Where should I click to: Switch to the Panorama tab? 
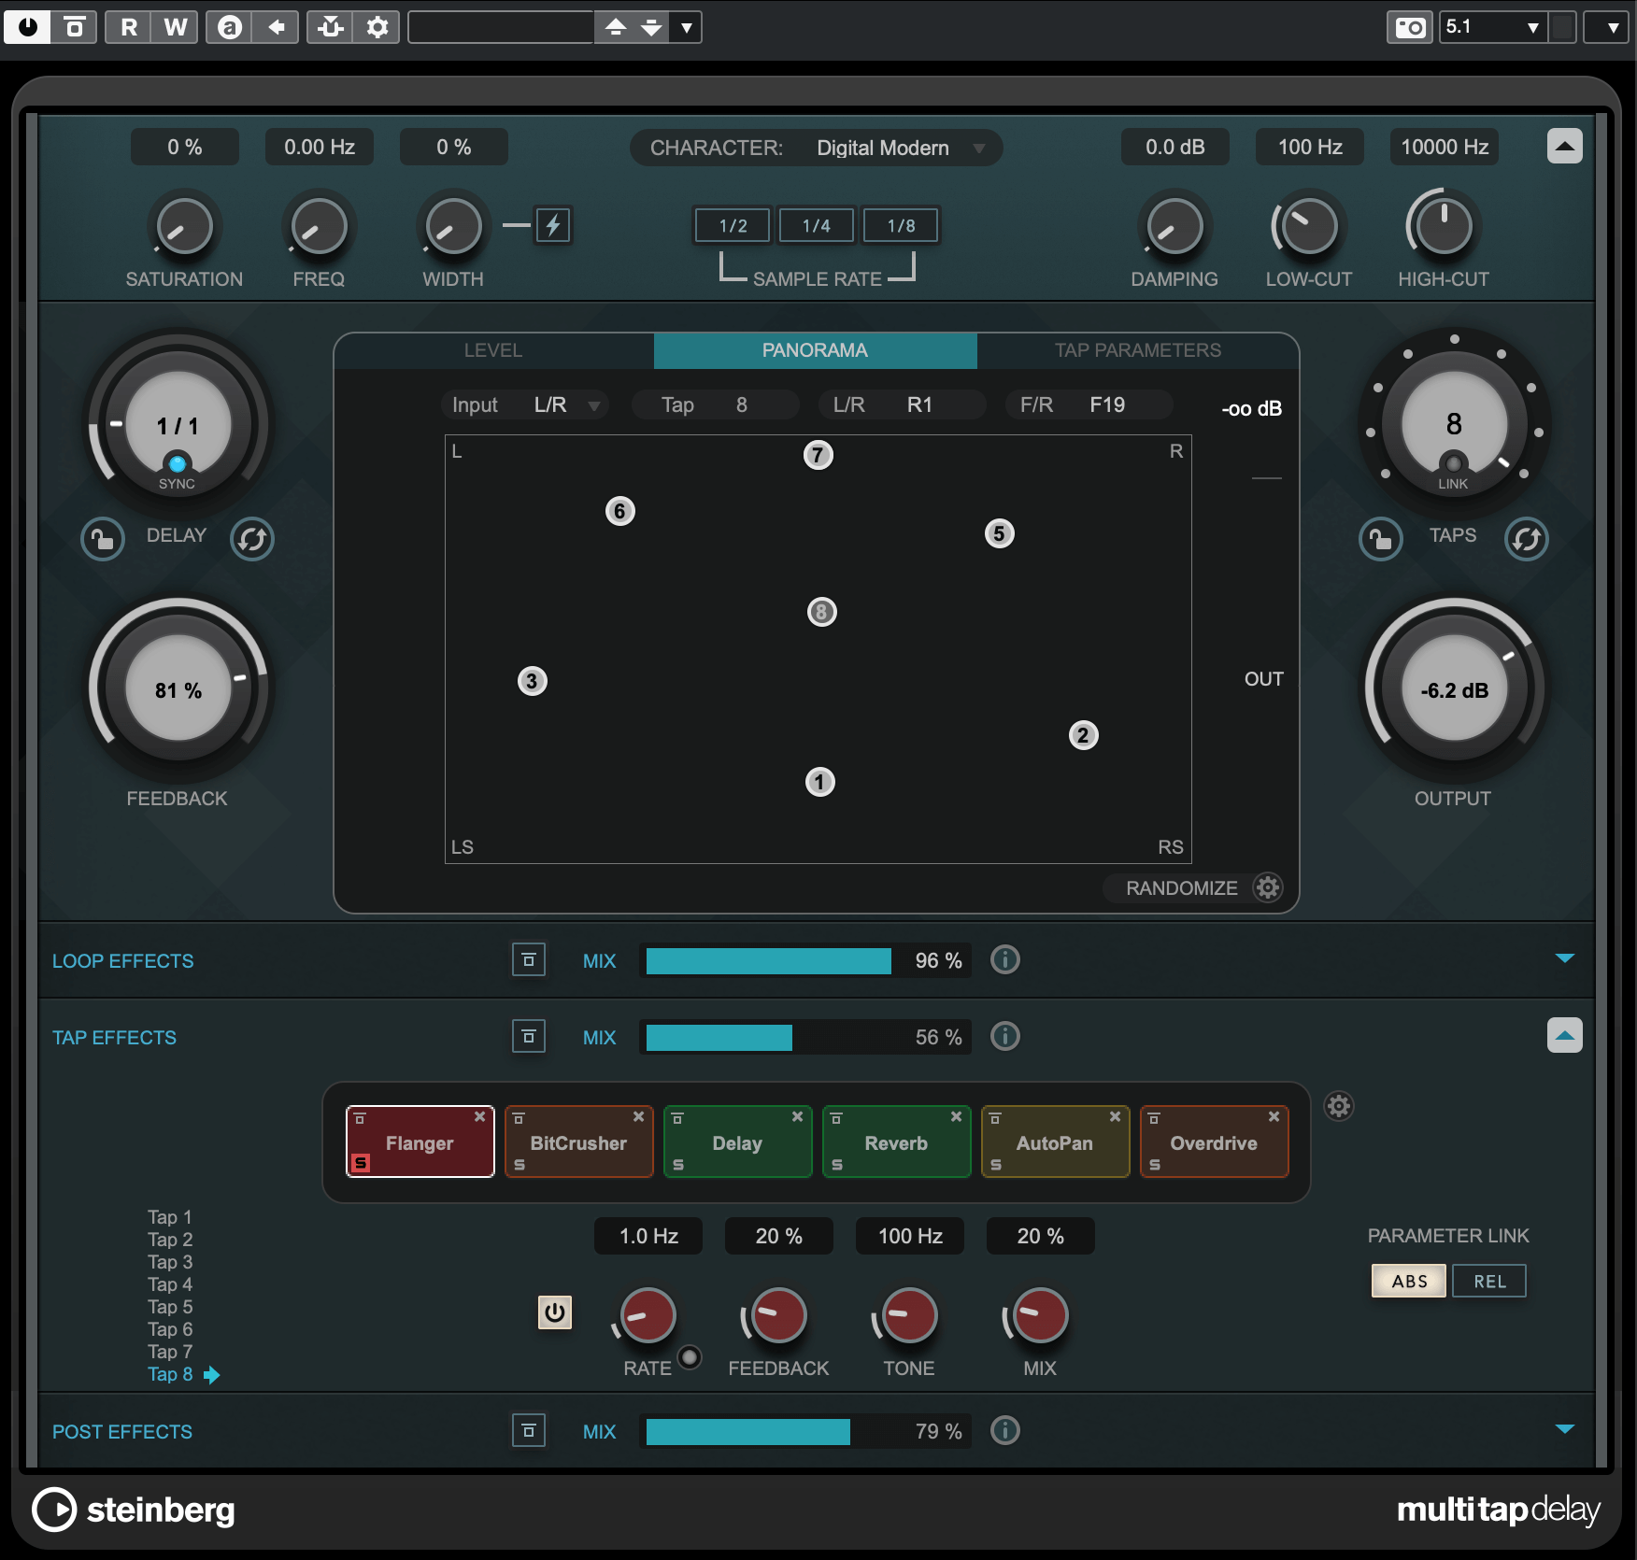pos(815,350)
